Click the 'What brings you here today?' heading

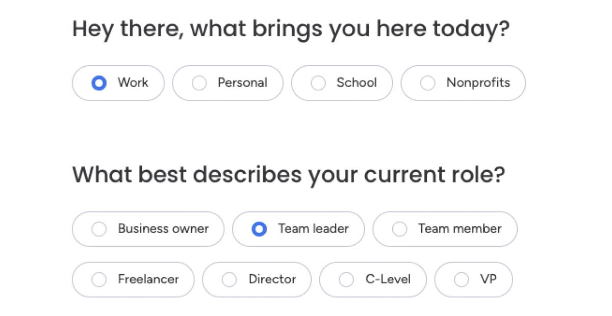tap(291, 30)
